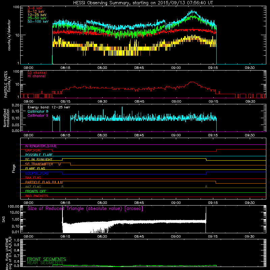Click the Energy band: 12-25 keV label

pos(49,107)
